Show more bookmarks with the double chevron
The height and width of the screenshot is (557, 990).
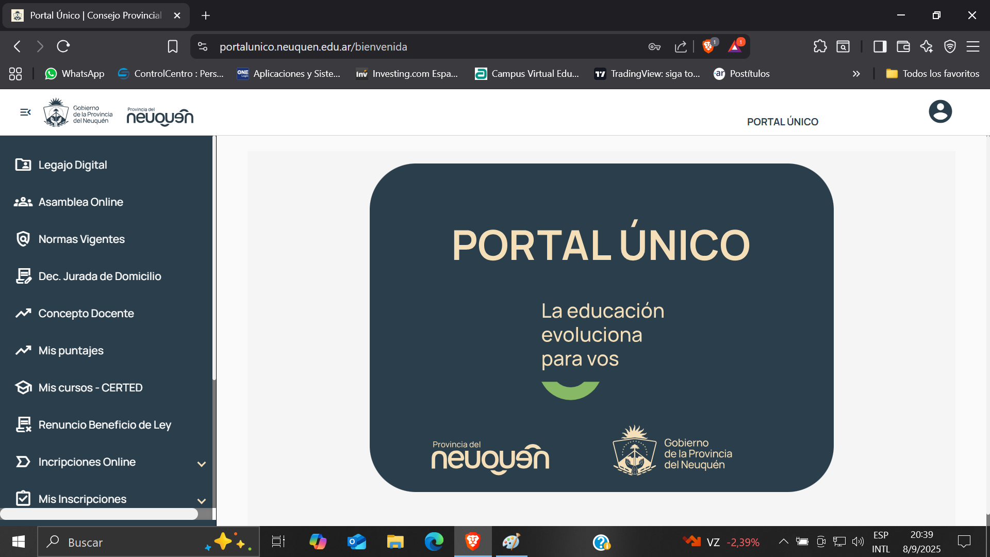[x=856, y=74]
